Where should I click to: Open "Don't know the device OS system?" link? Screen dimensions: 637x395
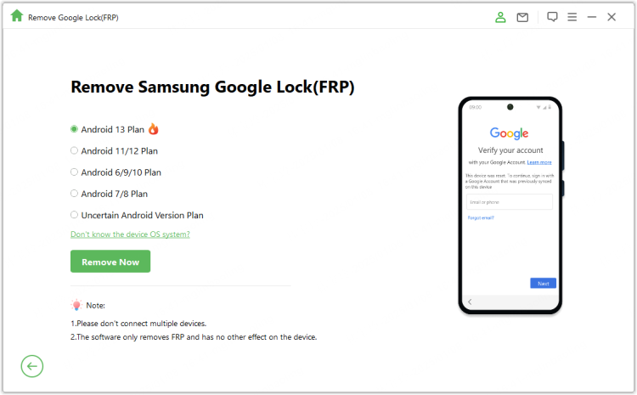pyautogui.click(x=130, y=234)
